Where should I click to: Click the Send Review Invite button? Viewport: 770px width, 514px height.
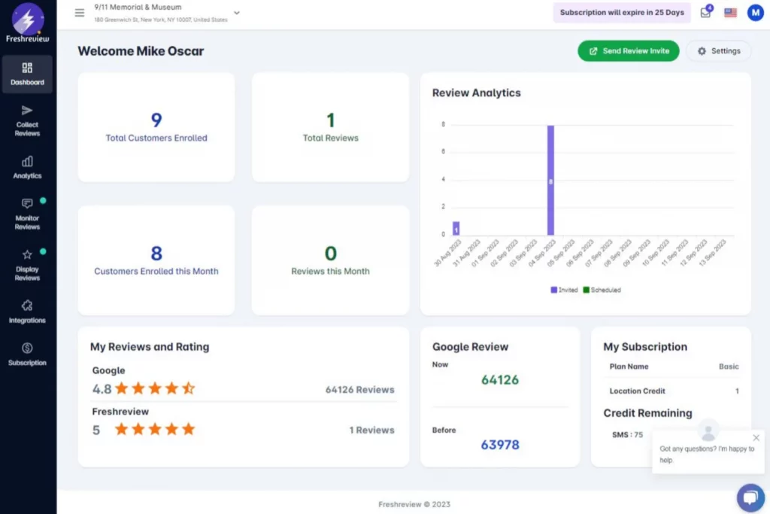[628, 50]
